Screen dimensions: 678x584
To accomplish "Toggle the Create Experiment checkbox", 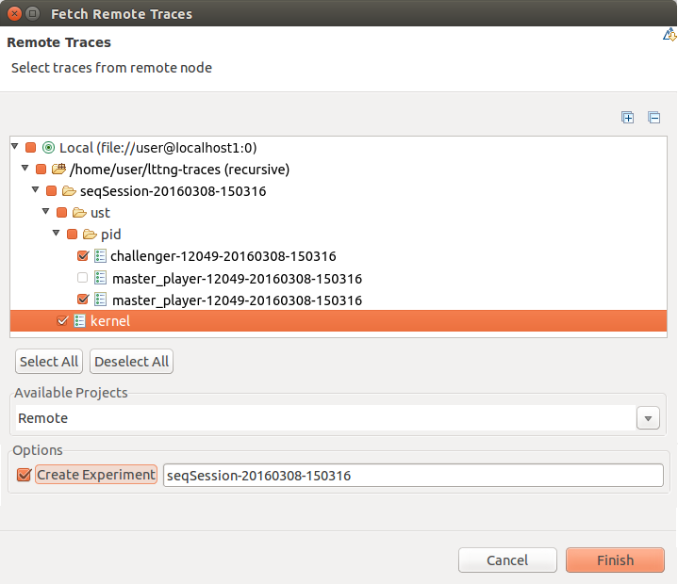I will click(x=25, y=475).
